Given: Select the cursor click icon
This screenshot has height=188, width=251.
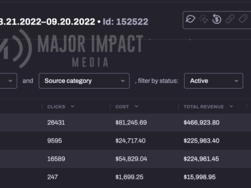Looking at the screenshot, I should click(x=204, y=19).
